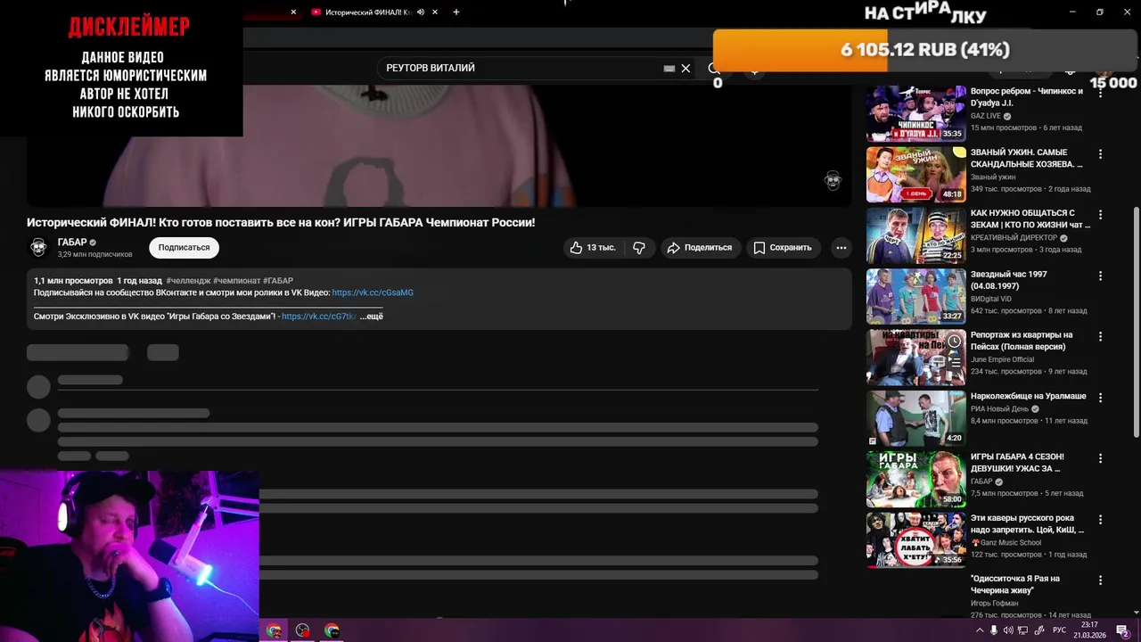This screenshot has height=642, width=1141.
Task: Clear the search field with the X icon
Action: pyautogui.click(x=685, y=69)
